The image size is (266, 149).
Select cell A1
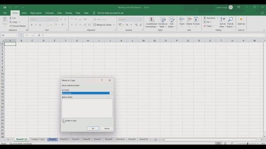pos(10,44)
